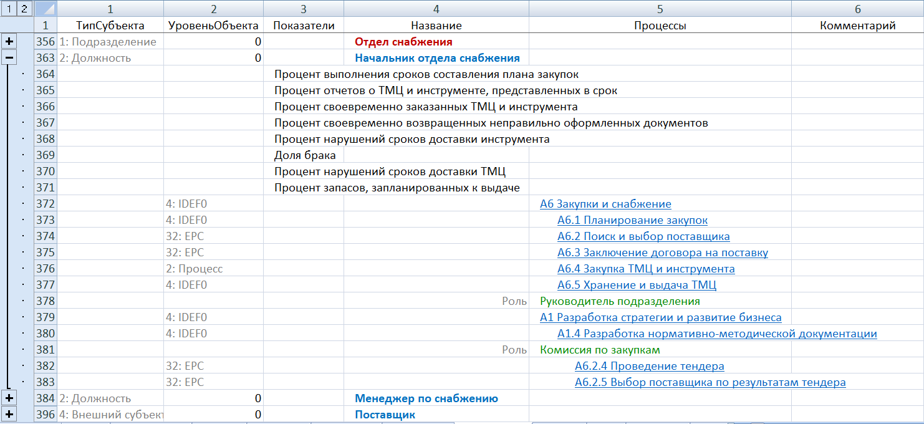Expand the Отдел снабжения group at row 356

9,42
